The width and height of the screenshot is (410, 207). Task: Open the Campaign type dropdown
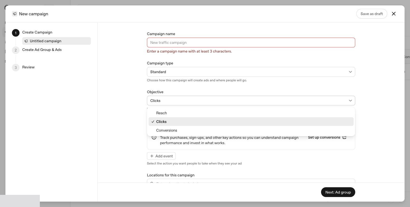point(251,72)
